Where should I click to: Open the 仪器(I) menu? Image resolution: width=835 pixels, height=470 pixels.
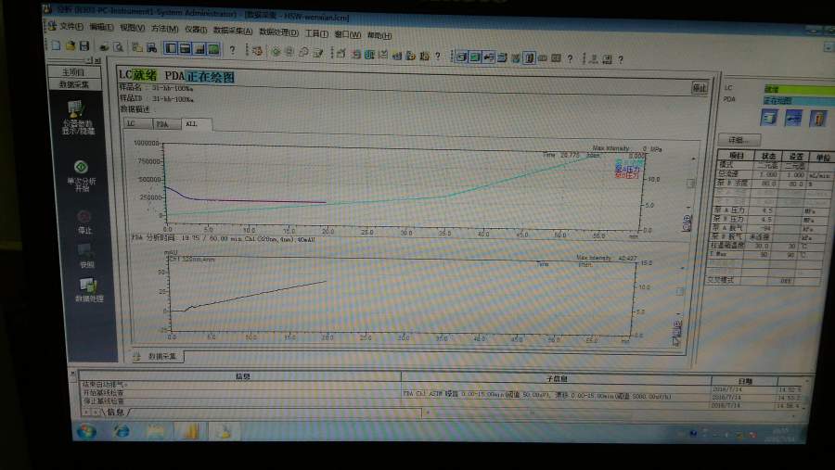[196, 30]
